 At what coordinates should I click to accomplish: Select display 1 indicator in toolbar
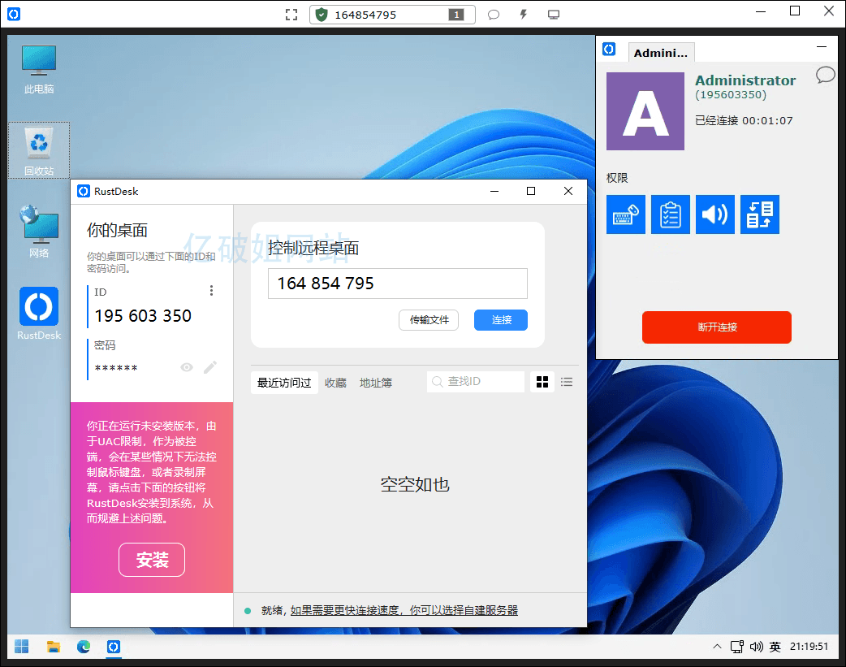[x=456, y=15]
